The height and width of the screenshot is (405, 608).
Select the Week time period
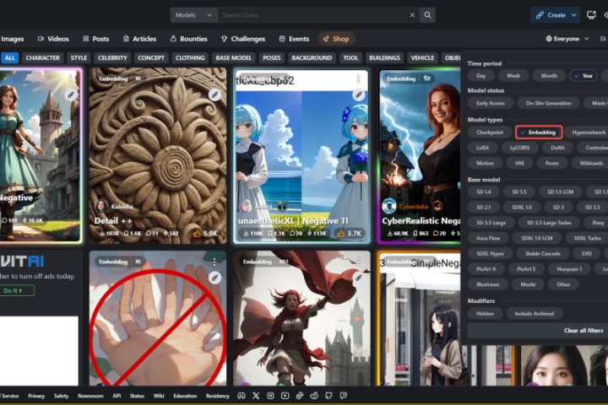point(513,76)
